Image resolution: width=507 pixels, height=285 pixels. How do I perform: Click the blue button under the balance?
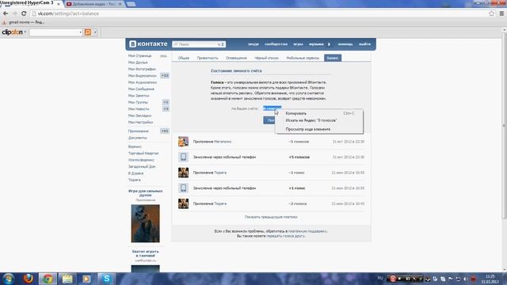pos(269,120)
